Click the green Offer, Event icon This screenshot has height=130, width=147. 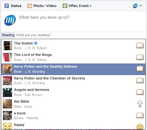(x=65, y=6)
